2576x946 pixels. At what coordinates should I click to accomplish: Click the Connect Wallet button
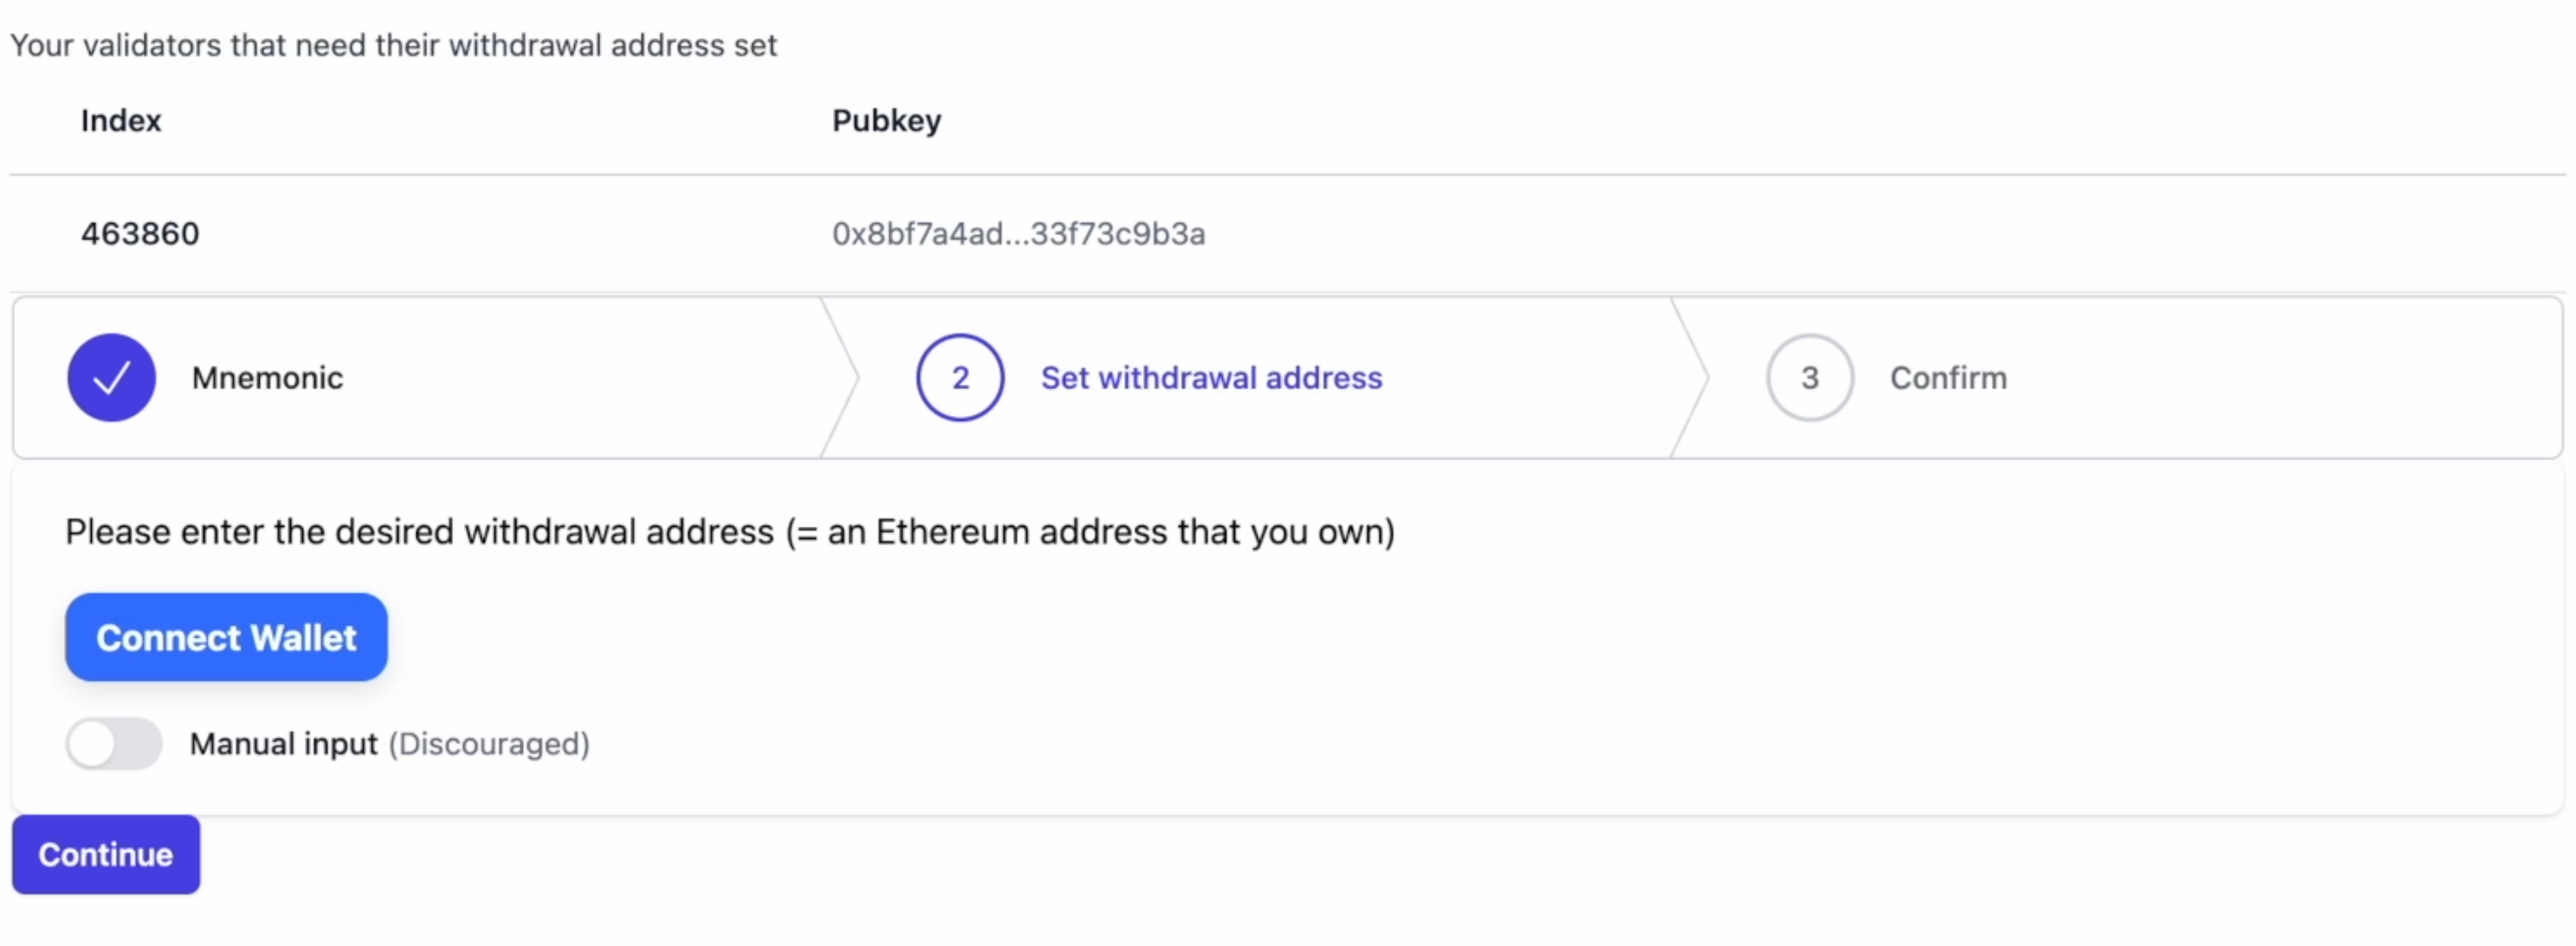click(226, 637)
